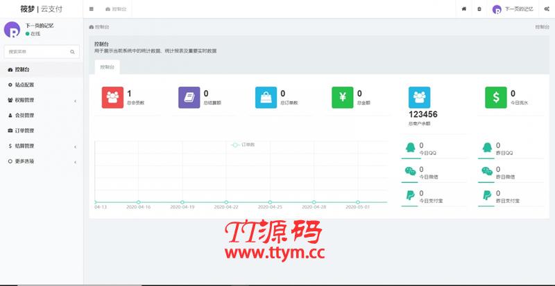The width and height of the screenshot is (555, 286).
Task: Click the home icon in top bar
Action: click(463, 9)
